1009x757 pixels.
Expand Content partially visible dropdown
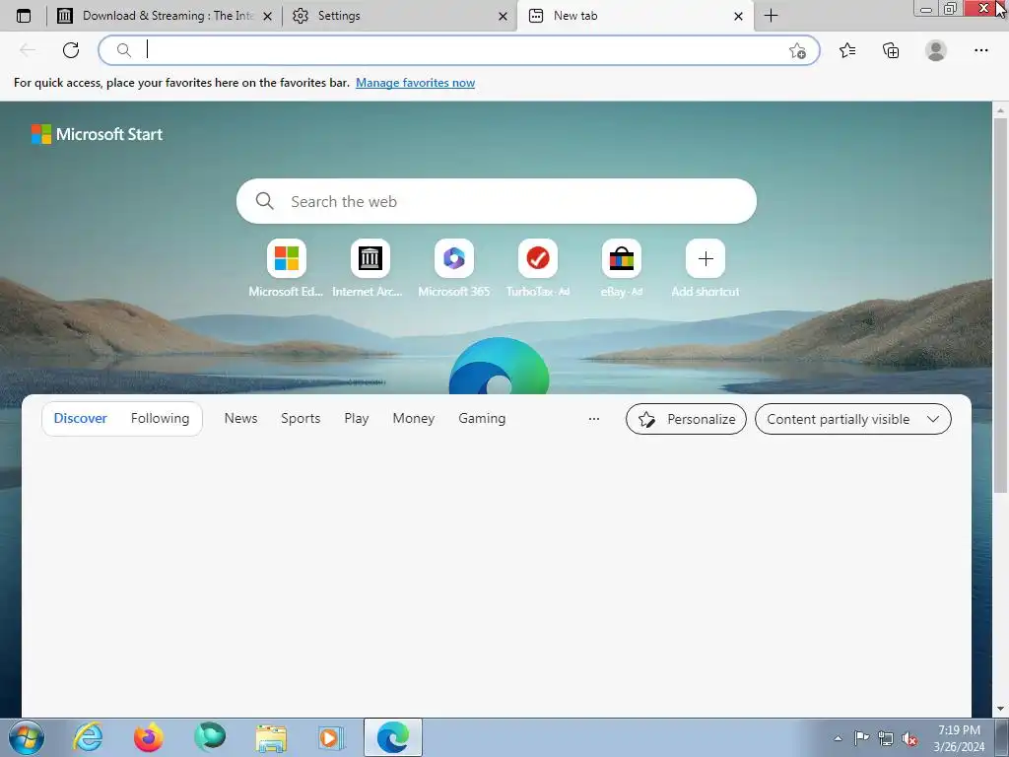(852, 419)
